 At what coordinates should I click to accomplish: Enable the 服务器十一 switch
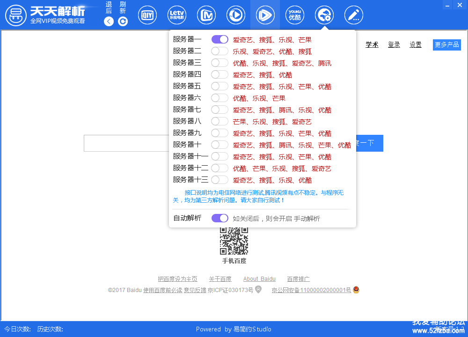[x=219, y=156]
